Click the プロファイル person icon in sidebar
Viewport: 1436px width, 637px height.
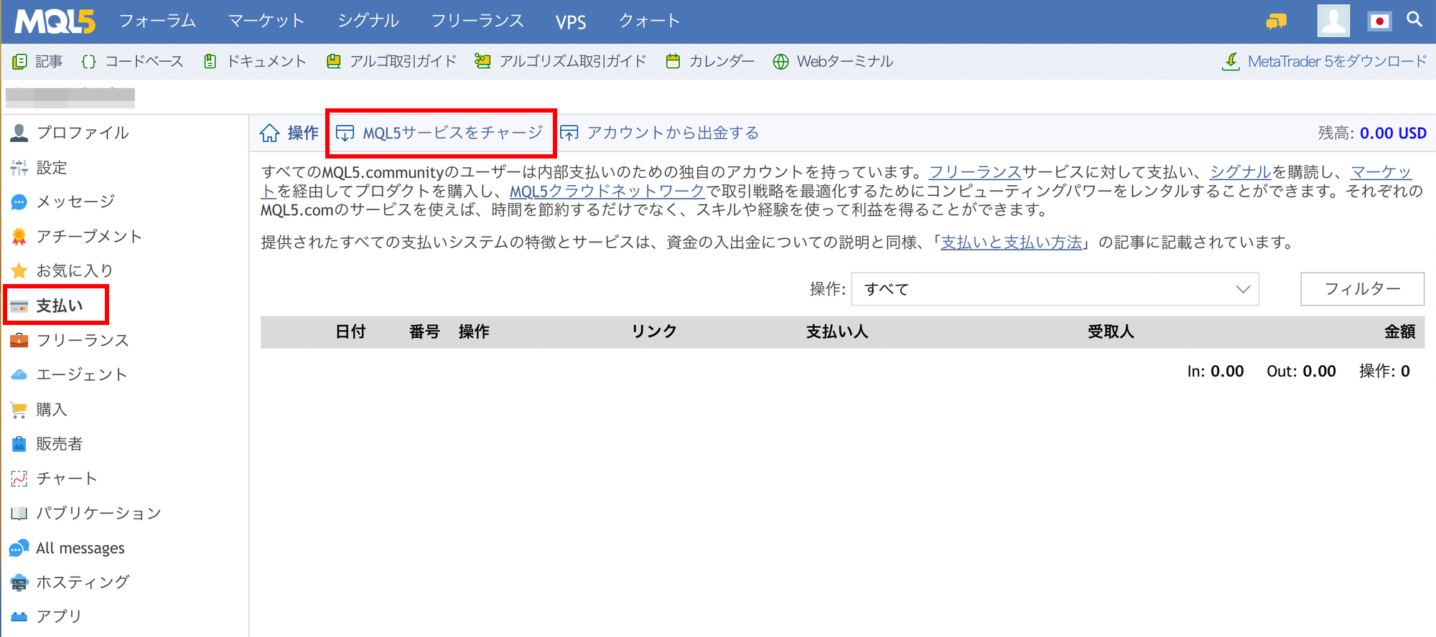tap(19, 133)
